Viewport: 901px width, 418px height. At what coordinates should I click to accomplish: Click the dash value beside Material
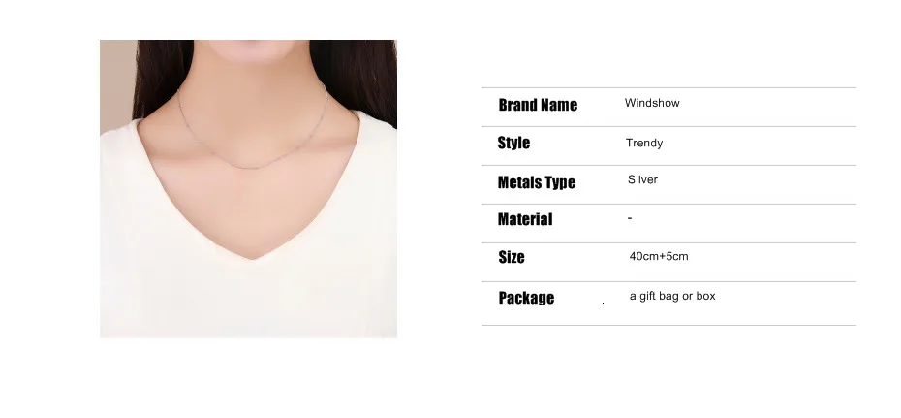[x=630, y=218]
